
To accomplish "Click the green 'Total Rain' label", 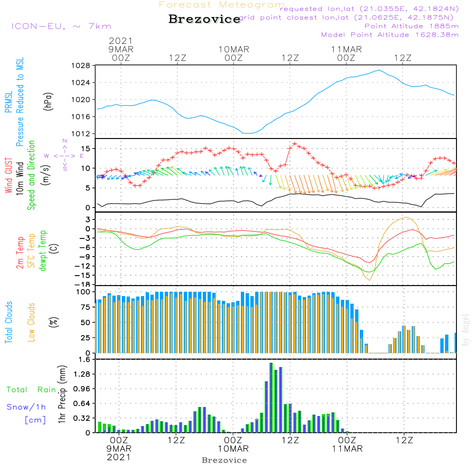I will click(31, 390).
